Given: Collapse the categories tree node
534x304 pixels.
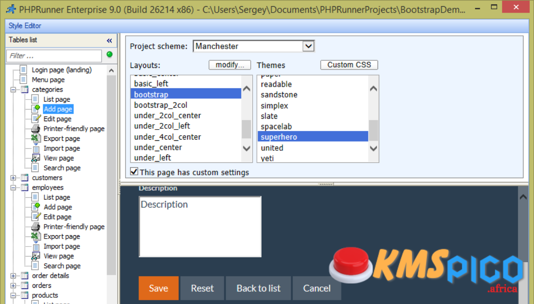Looking at the screenshot, I should pyautogui.click(x=13, y=90).
